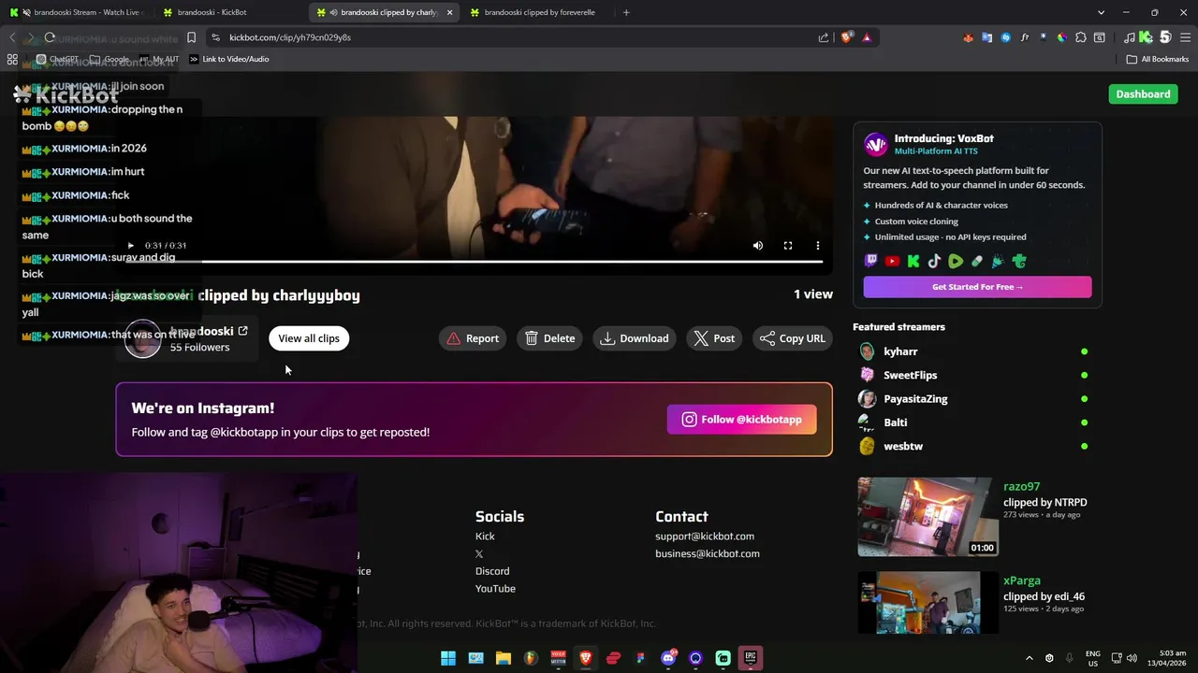Image resolution: width=1198 pixels, height=673 pixels.
Task: Open Brave Rewards triangle icon
Action: point(867,37)
